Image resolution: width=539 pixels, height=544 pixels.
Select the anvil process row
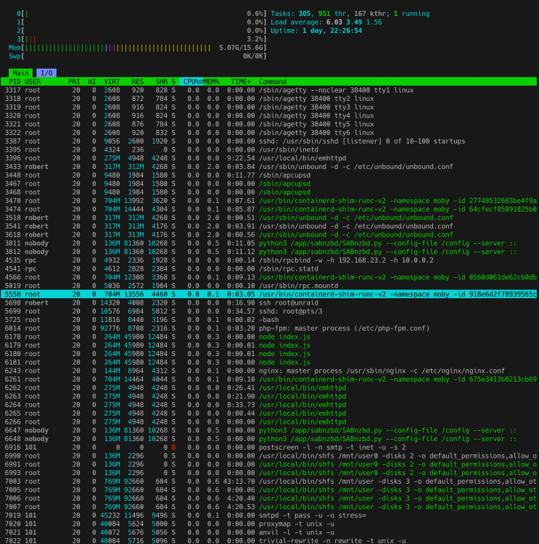(268, 532)
